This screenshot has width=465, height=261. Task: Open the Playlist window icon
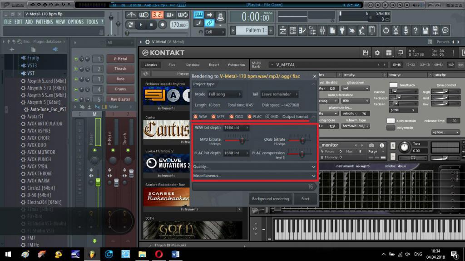282,30
